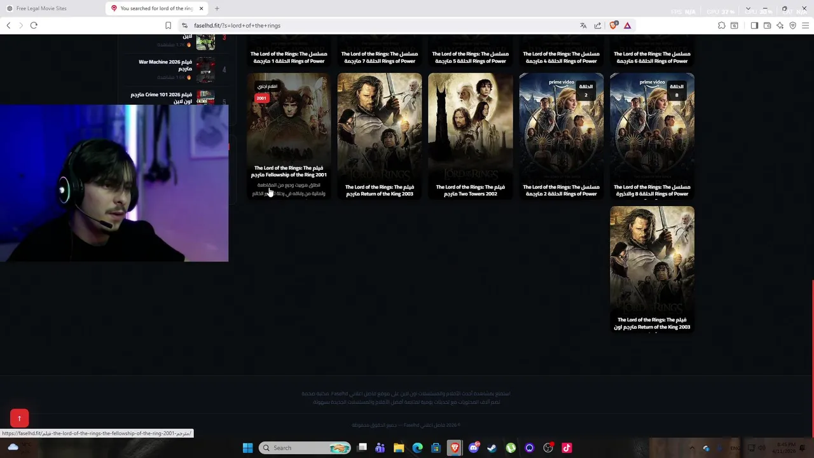Image resolution: width=814 pixels, height=458 pixels.
Task: Show hidden icons in the system tray
Action: (x=693, y=448)
